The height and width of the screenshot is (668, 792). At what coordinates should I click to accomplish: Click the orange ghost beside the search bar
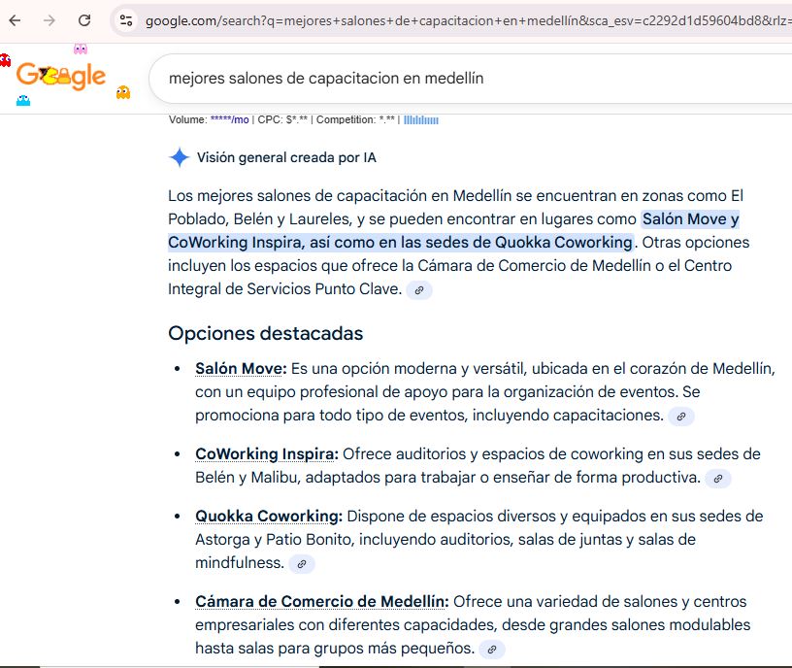(x=124, y=92)
